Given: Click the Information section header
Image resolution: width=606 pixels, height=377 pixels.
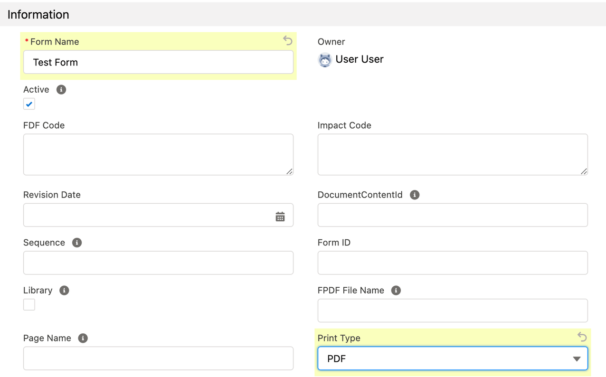Looking at the screenshot, I should [x=303, y=14].
